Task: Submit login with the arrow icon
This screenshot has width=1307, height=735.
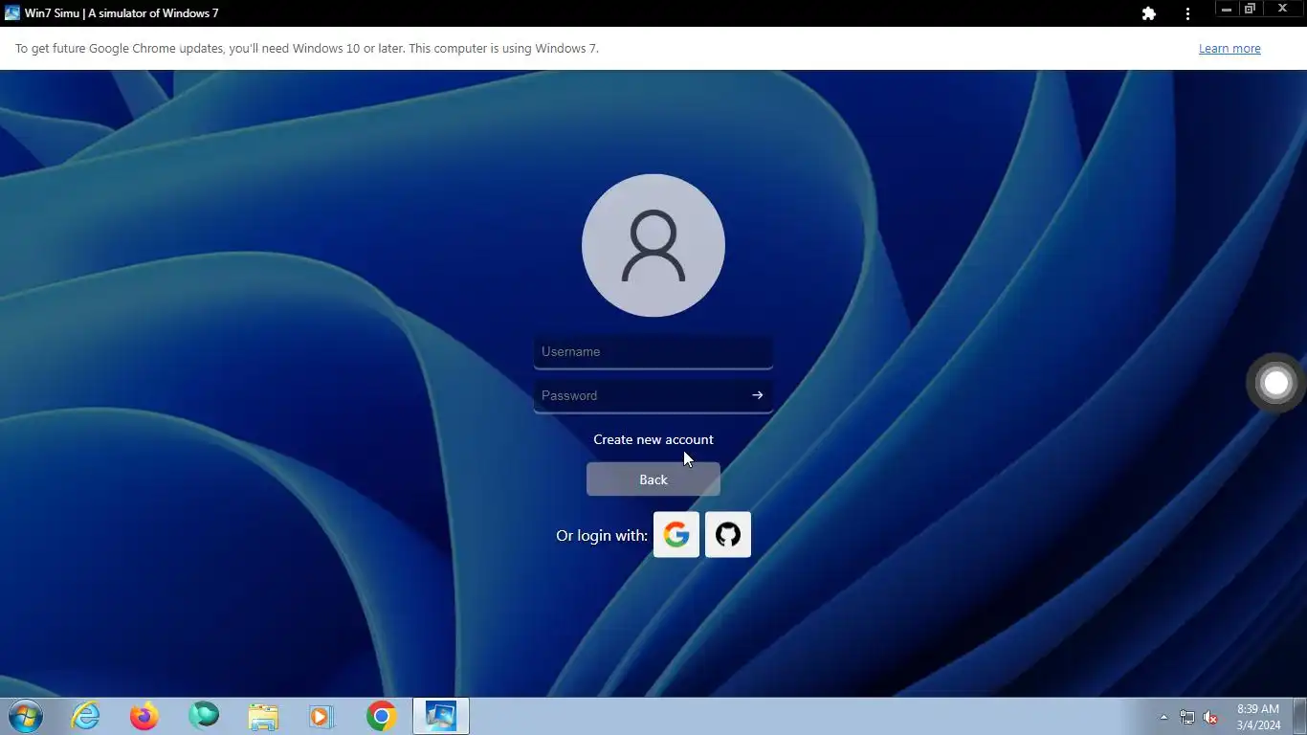Action: (758, 395)
